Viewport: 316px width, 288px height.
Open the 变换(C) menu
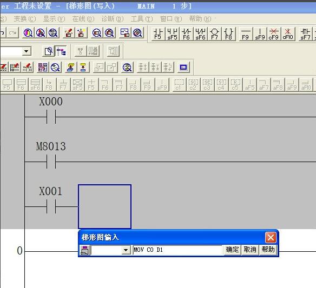pos(24,19)
